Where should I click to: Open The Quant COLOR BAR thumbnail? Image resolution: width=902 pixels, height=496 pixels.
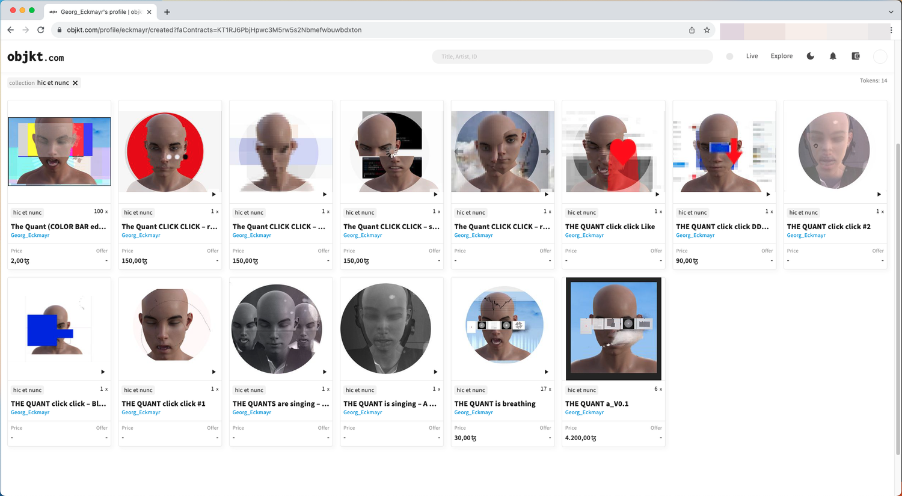59,152
